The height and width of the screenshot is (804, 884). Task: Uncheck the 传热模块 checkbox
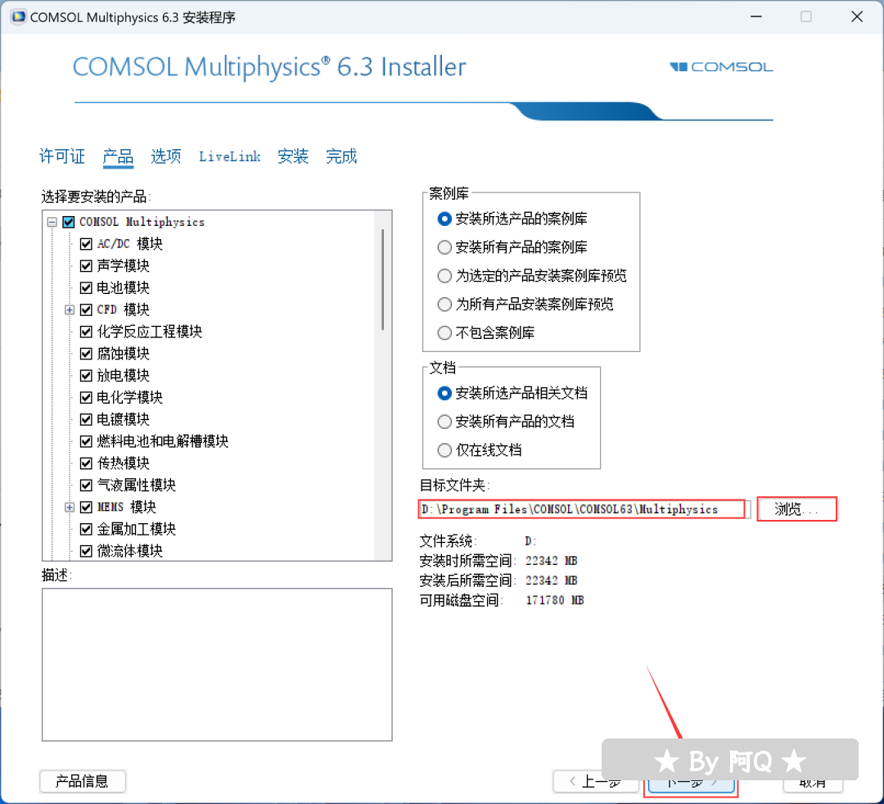(86, 463)
